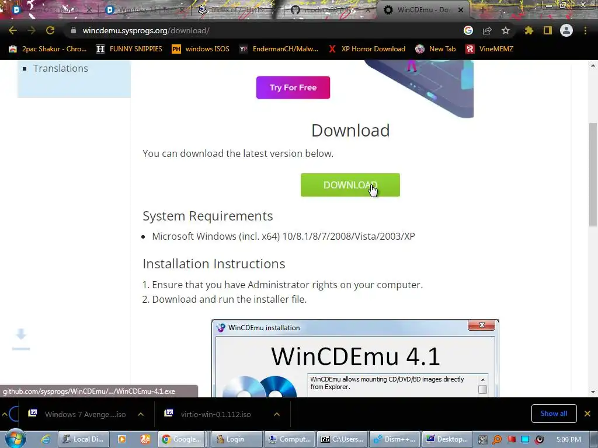View site info via the padlock icon
The image size is (598, 448).
pos(74,30)
